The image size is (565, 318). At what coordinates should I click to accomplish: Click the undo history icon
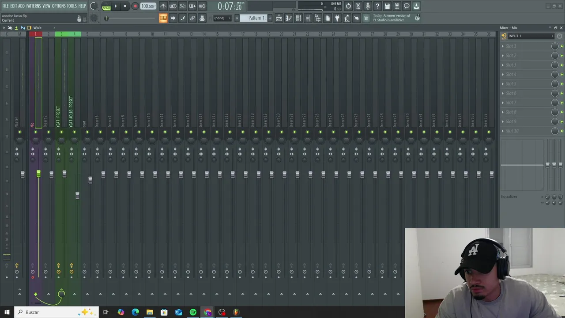pyautogui.click(x=348, y=6)
